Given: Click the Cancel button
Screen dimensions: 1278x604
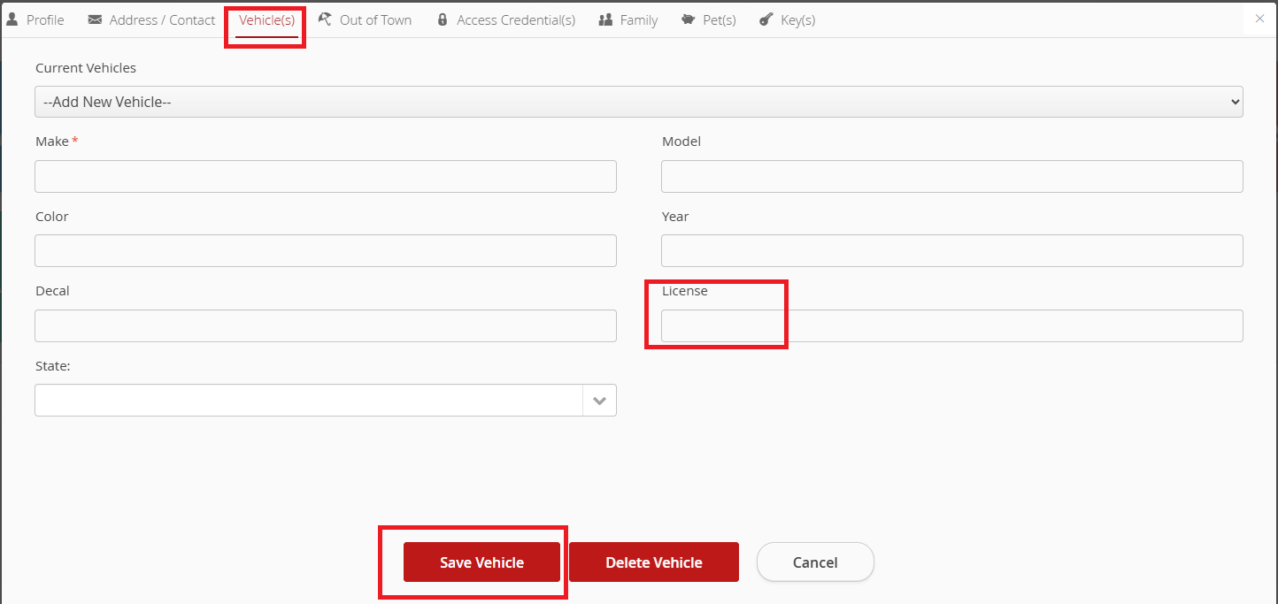Looking at the screenshot, I should tap(814, 562).
